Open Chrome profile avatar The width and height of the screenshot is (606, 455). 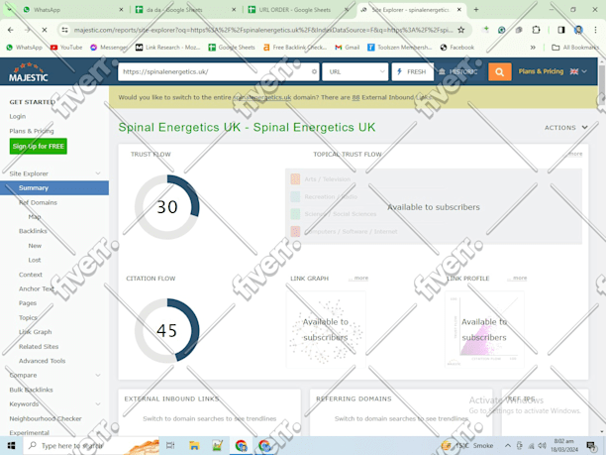tap(578, 30)
